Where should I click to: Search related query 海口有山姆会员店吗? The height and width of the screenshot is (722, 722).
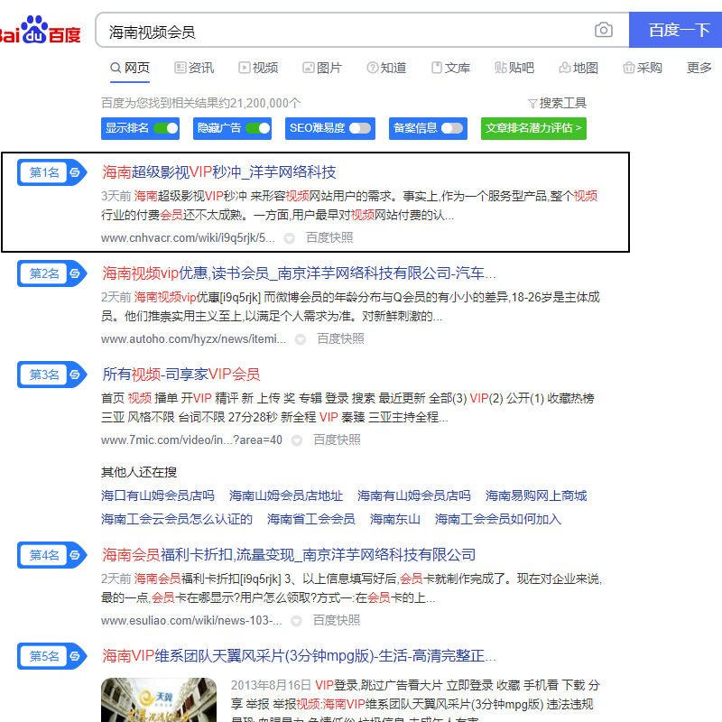(x=158, y=495)
